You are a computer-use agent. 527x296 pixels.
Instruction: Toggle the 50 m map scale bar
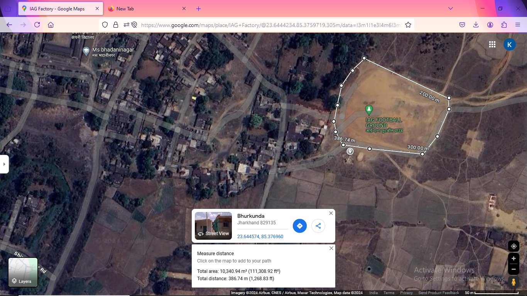[x=492, y=293]
